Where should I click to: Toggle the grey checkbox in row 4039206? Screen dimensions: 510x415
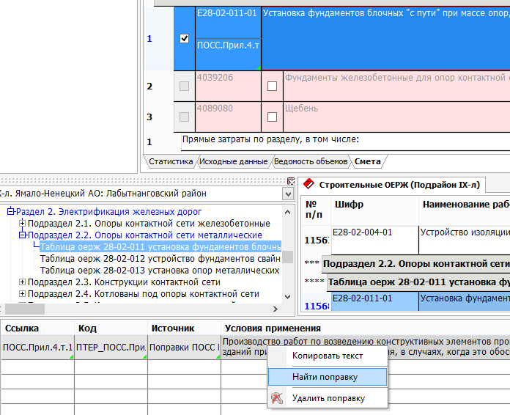(x=184, y=86)
